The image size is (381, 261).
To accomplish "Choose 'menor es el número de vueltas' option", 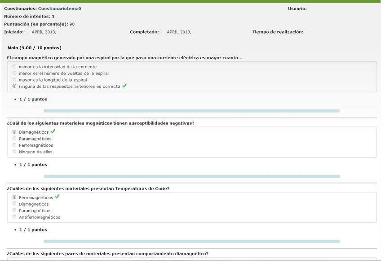I will [14, 73].
